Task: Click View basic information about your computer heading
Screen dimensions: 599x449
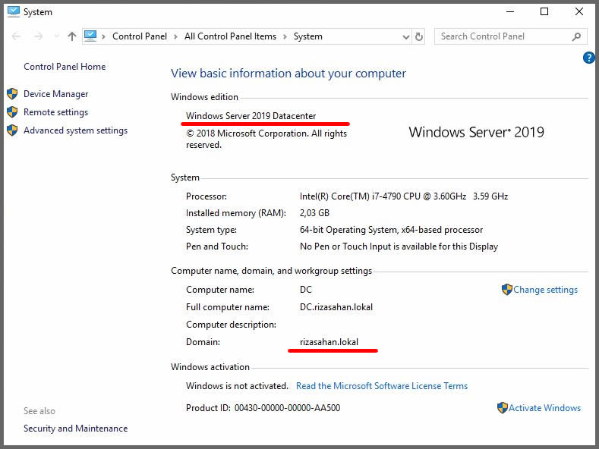Action: [288, 74]
